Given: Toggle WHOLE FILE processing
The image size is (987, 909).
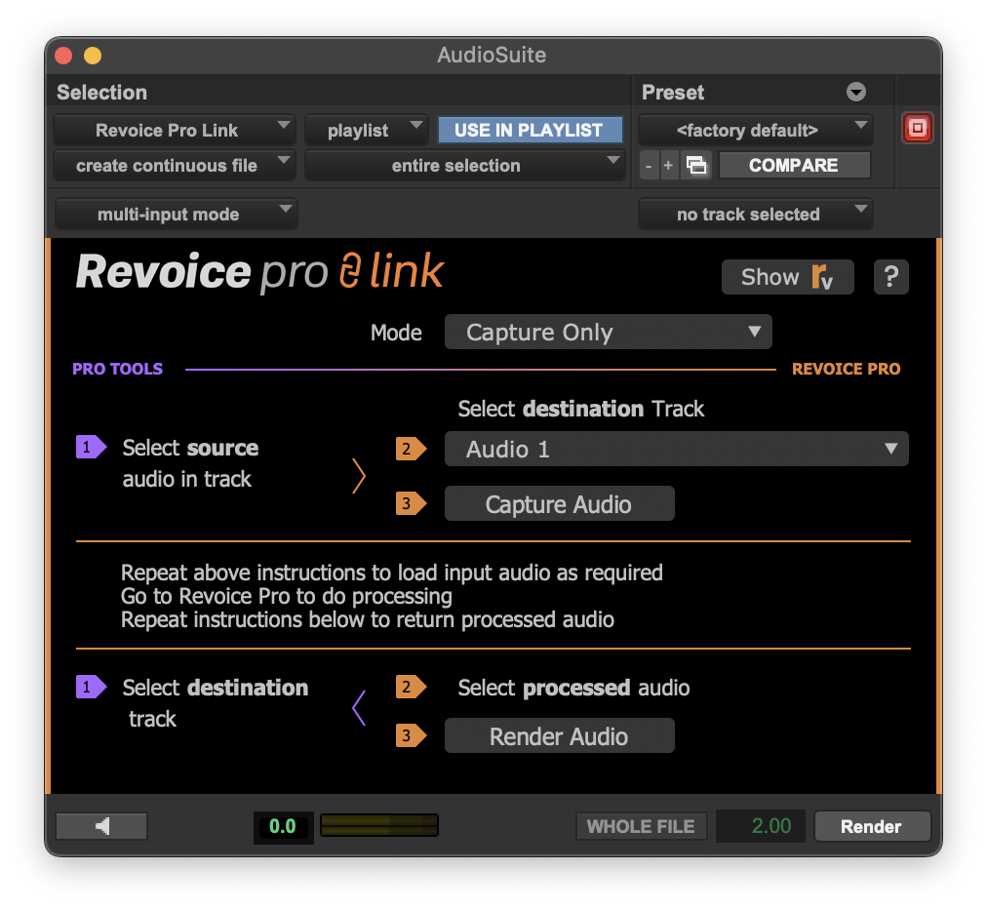Looking at the screenshot, I should pos(641,826).
